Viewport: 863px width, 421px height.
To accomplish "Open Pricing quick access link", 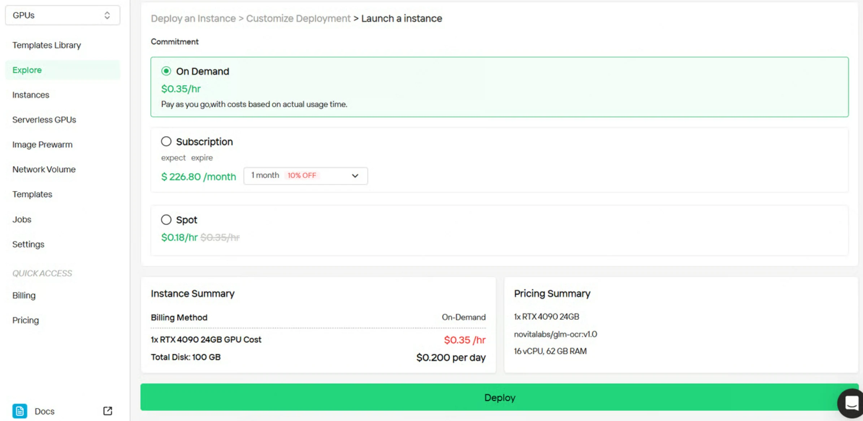I will (25, 321).
